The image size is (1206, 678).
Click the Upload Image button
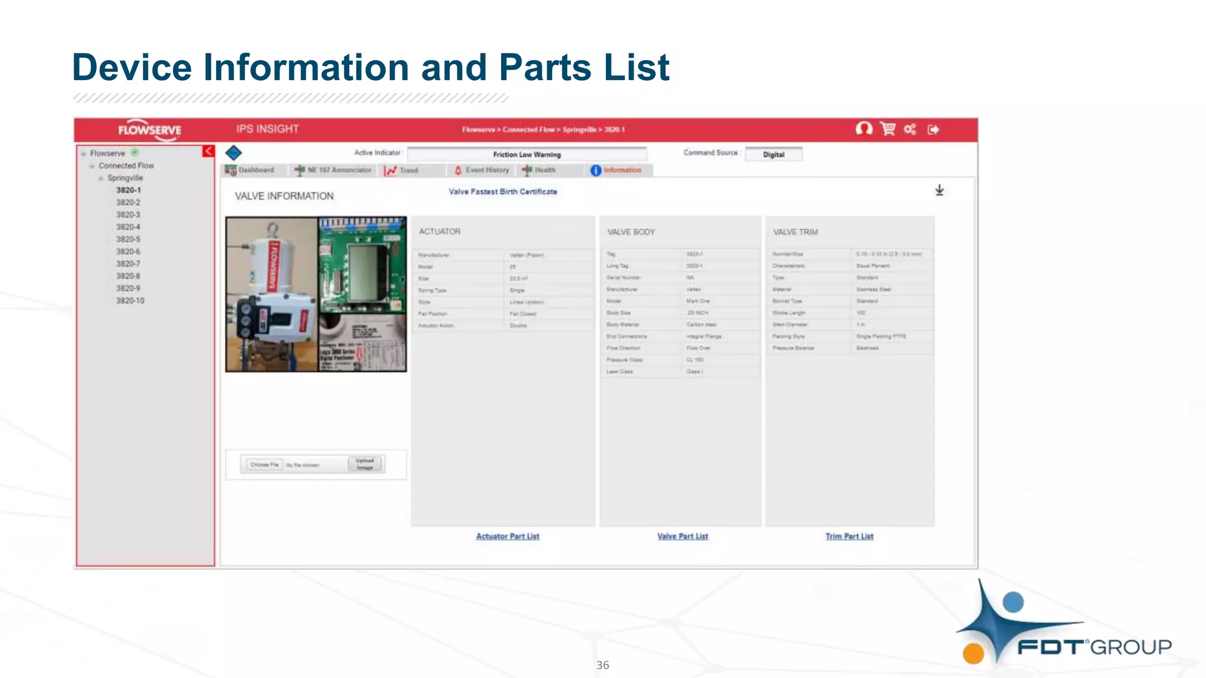tap(365, 464)
